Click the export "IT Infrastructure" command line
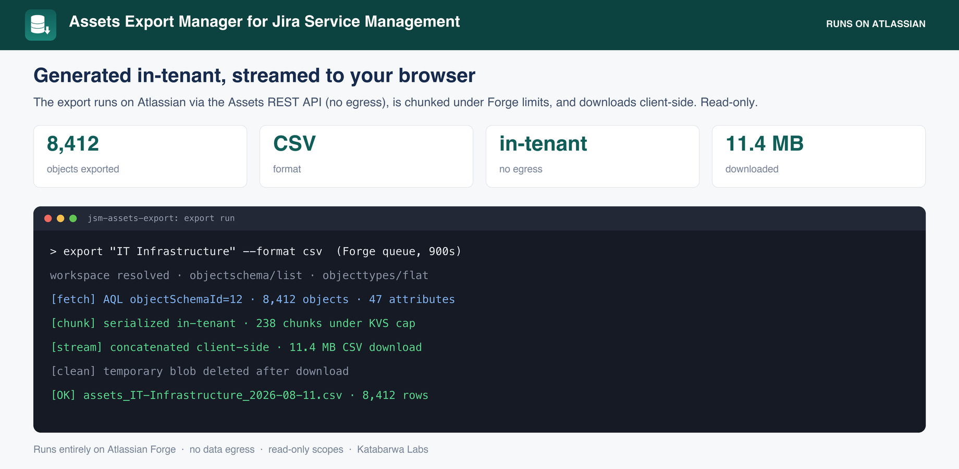Image resolution: width=959 pixels, height=469 pixels. click(x=255, y=251)
